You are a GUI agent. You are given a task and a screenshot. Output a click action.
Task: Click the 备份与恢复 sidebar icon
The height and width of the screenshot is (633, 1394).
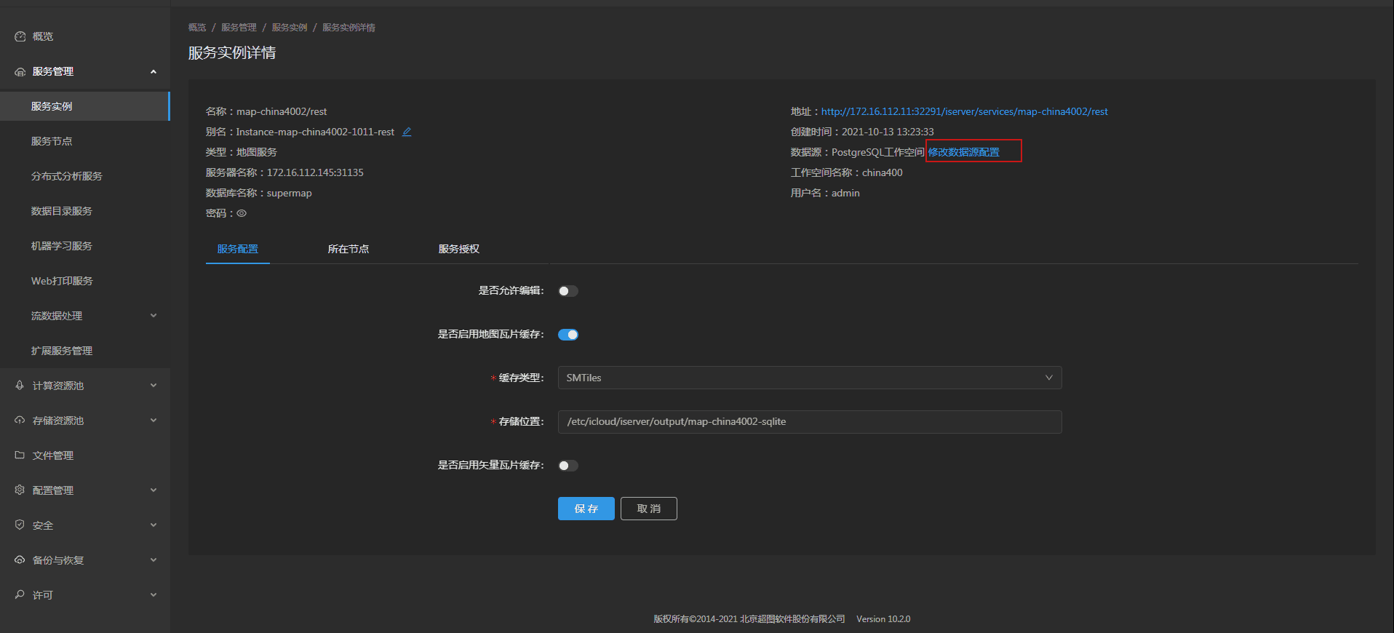(20, 560)
